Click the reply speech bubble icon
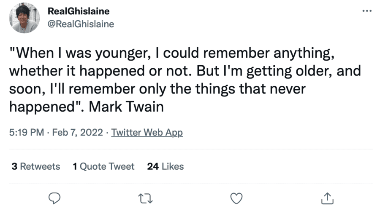 pos(55,197)
